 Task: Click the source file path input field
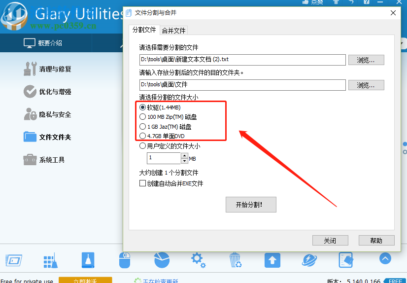click(x=242, y=60)
